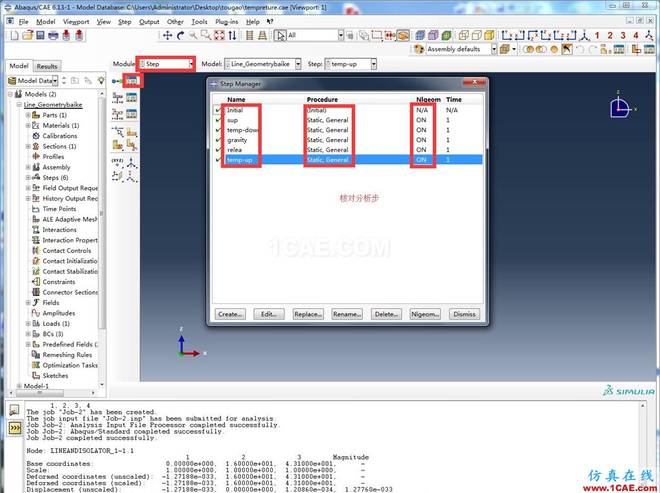Expand the Materials (1) tree node
660x493 pixels.
point(28,126)
